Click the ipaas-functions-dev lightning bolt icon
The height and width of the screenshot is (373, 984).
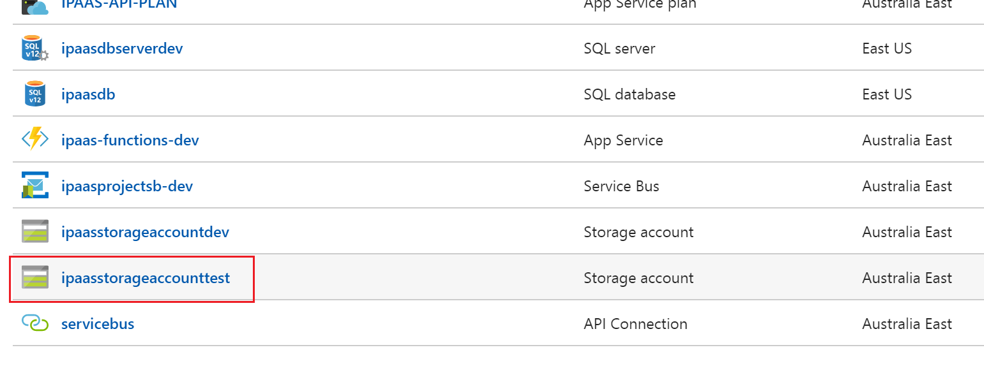[34, 140]
